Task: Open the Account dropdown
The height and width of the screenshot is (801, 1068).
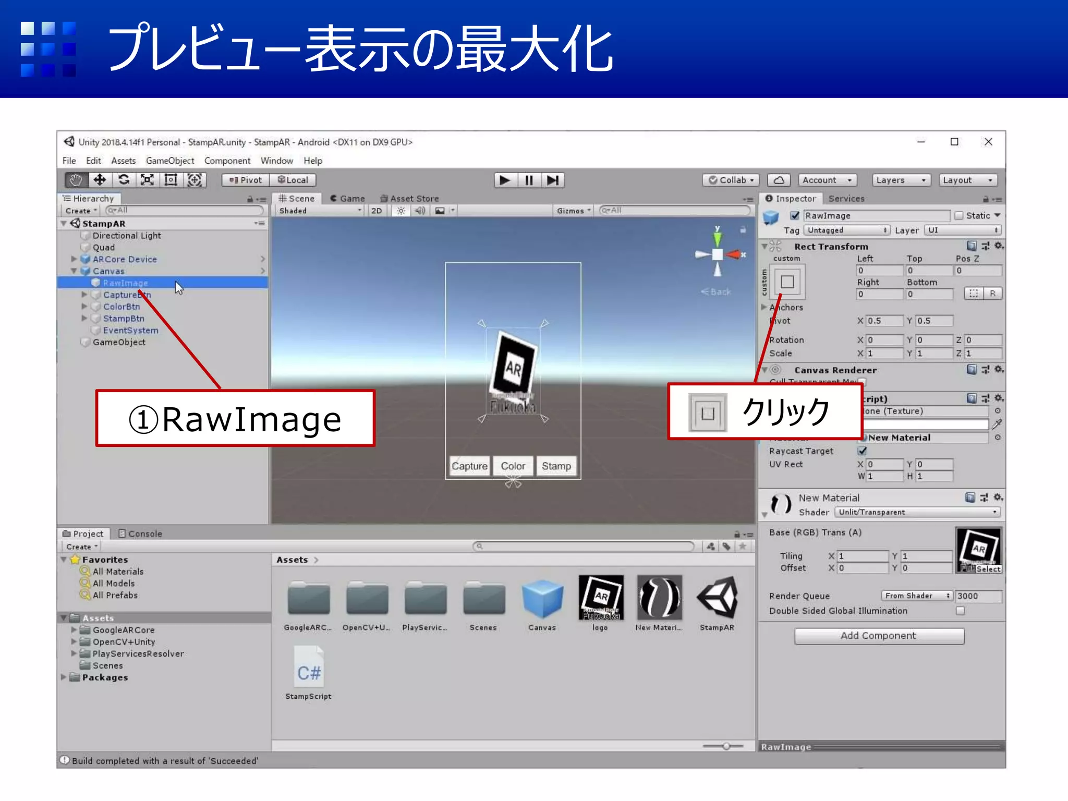Action: pos(828,180)
